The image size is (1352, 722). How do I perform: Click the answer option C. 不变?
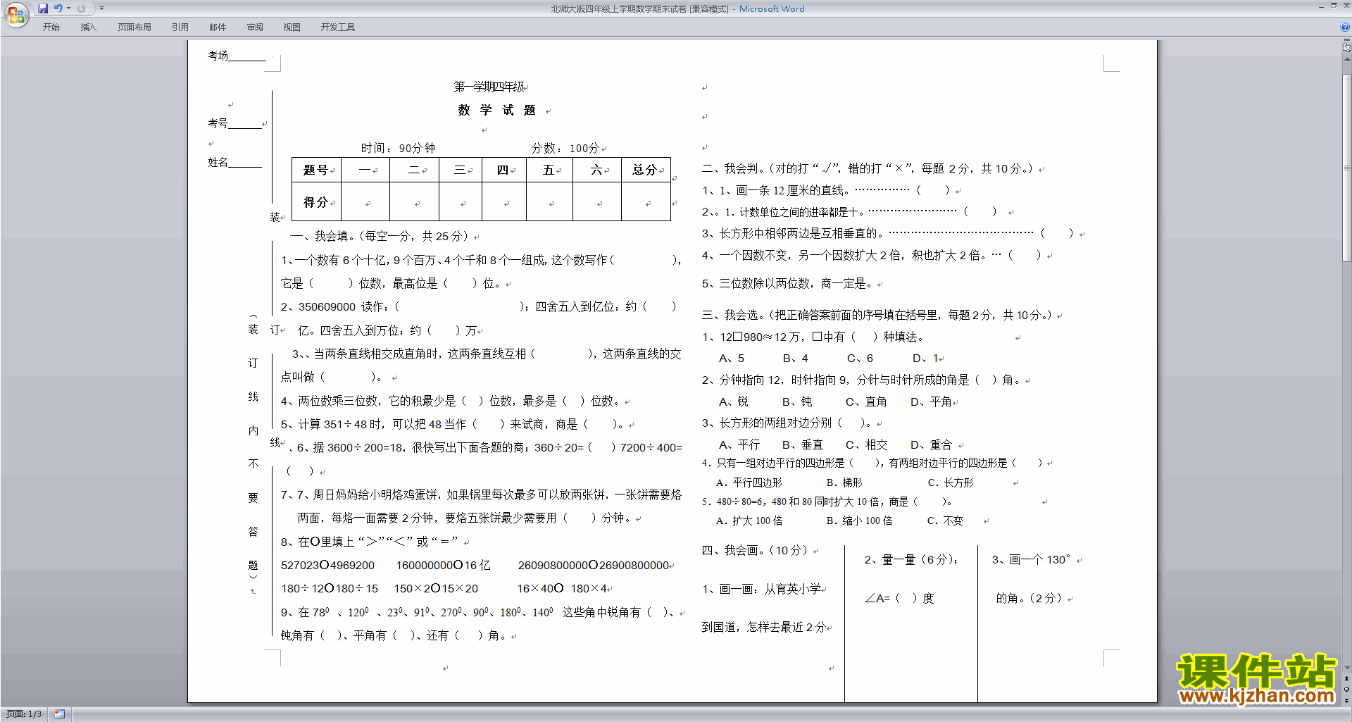tap(945, 521)
